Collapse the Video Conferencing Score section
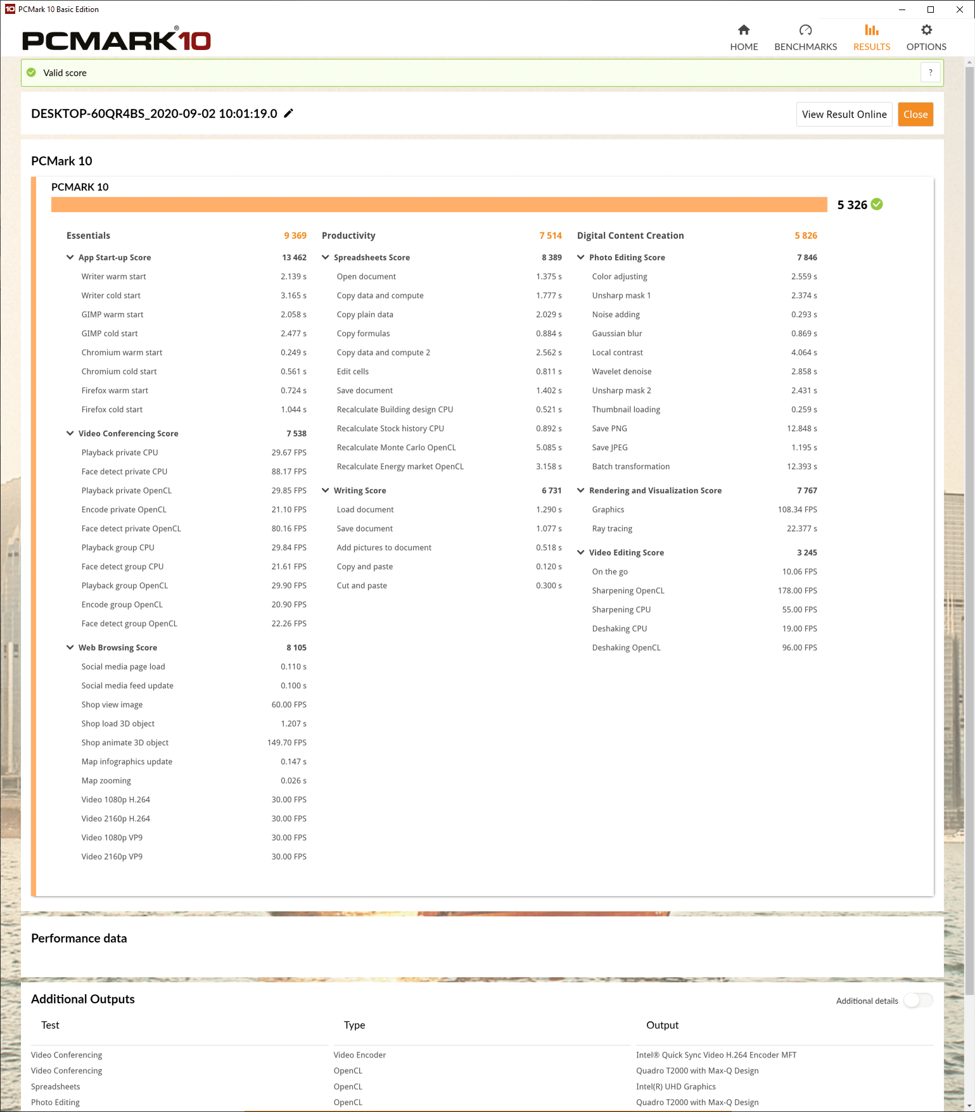 (70, 433)
